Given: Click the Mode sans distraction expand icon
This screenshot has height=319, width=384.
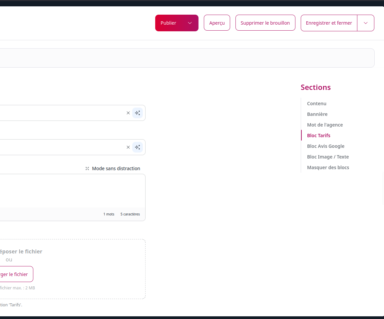Looking at the screenshot, I should tap(87, 168).
